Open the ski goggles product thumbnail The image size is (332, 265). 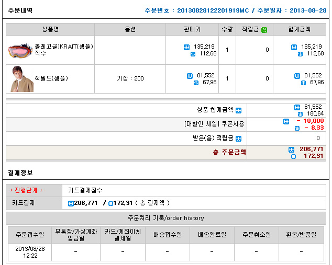(21, 50)
